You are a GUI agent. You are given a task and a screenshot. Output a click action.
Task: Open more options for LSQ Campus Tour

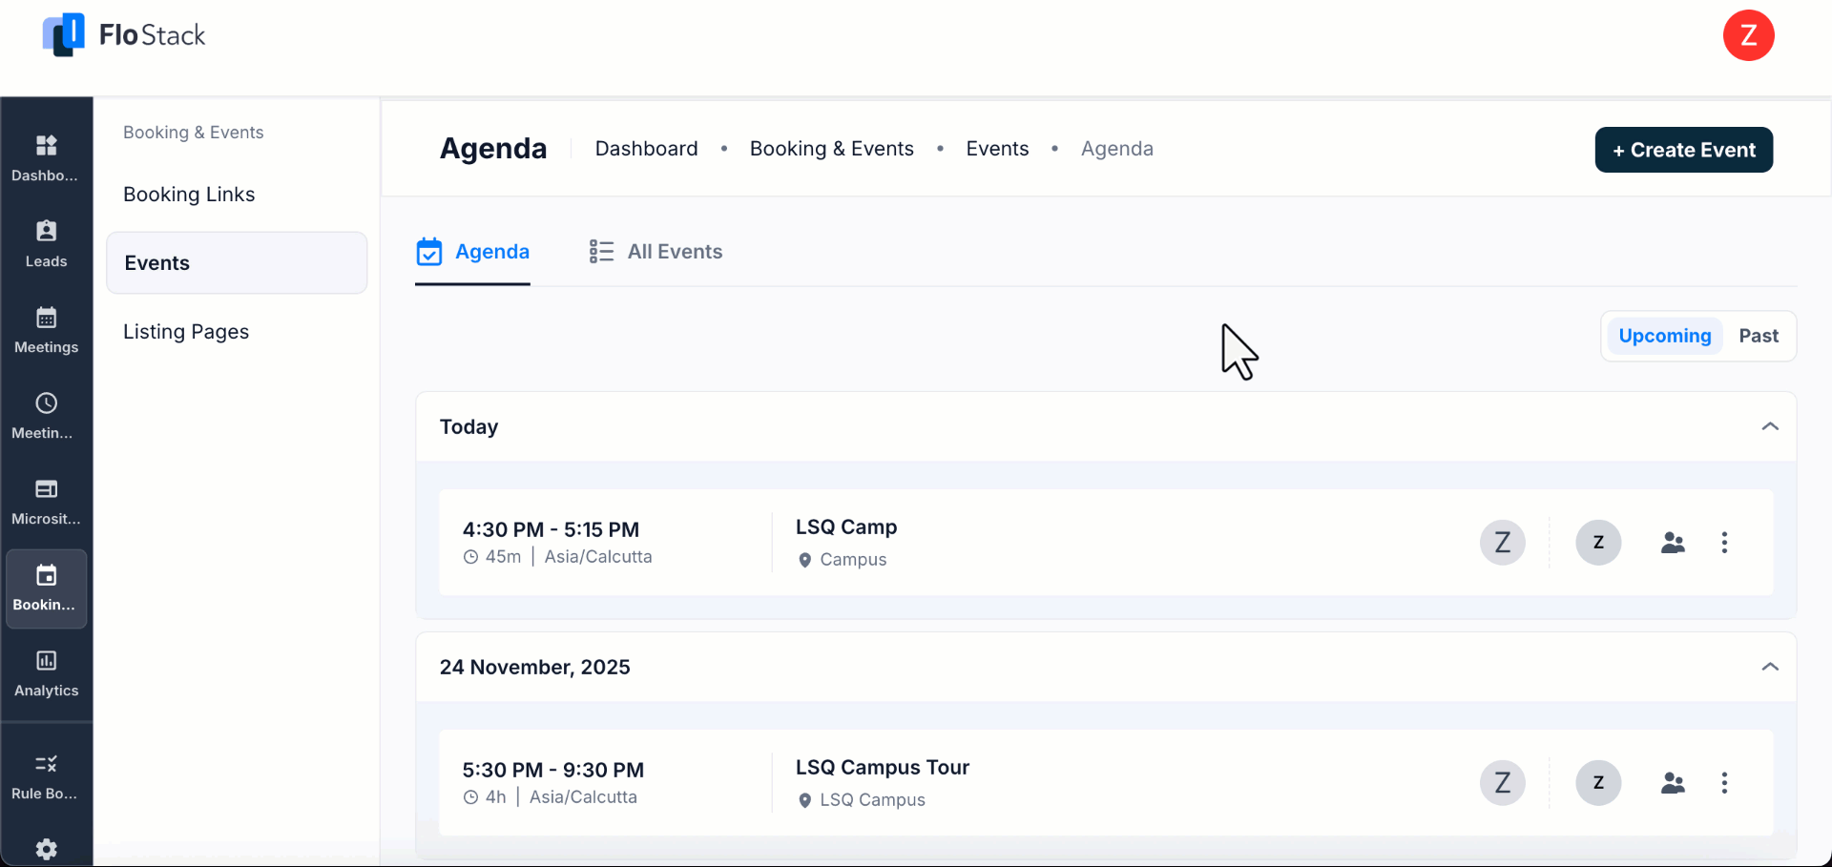pyautogui.click(x=1724, y=783)
